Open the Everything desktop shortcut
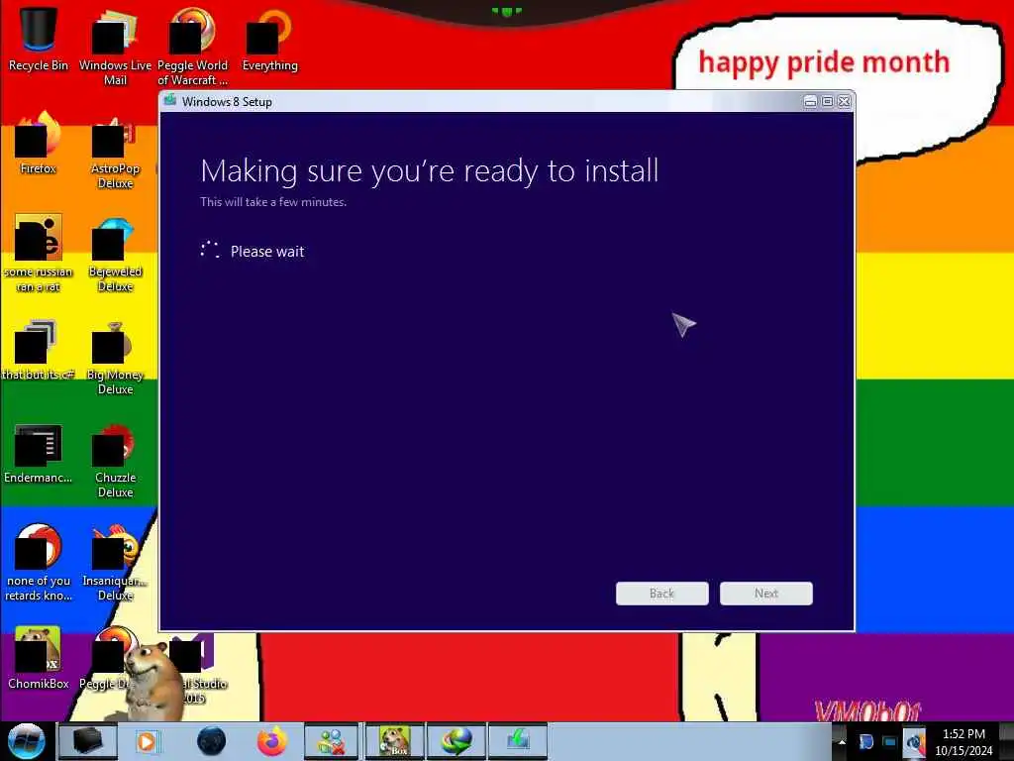This screenshot has height=761, width=1014. click(269, 40)
